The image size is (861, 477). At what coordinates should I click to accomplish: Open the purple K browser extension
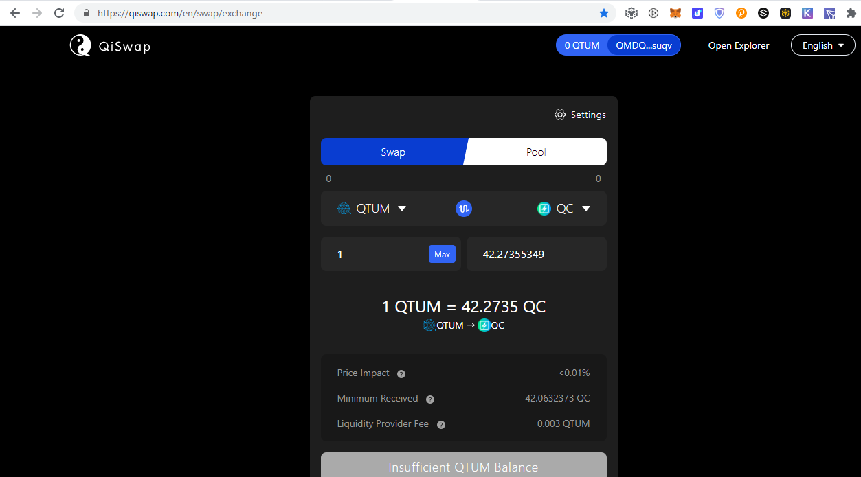(x=807, y=13)
